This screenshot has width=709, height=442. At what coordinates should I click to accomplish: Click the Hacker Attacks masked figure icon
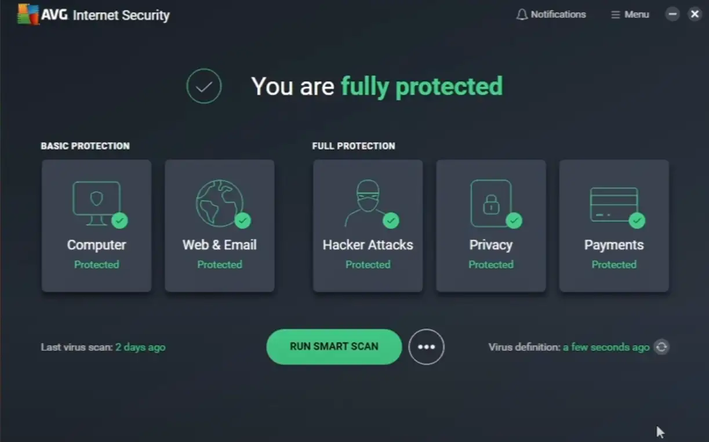[x=366, y=203]
